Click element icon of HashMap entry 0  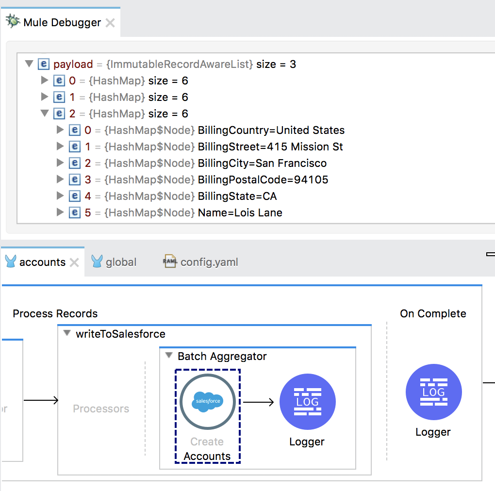59,81
